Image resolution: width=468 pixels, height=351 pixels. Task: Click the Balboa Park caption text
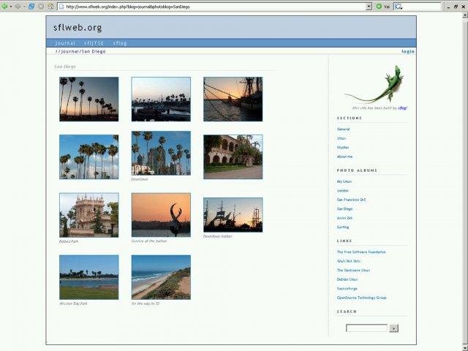tap(69, 241)
